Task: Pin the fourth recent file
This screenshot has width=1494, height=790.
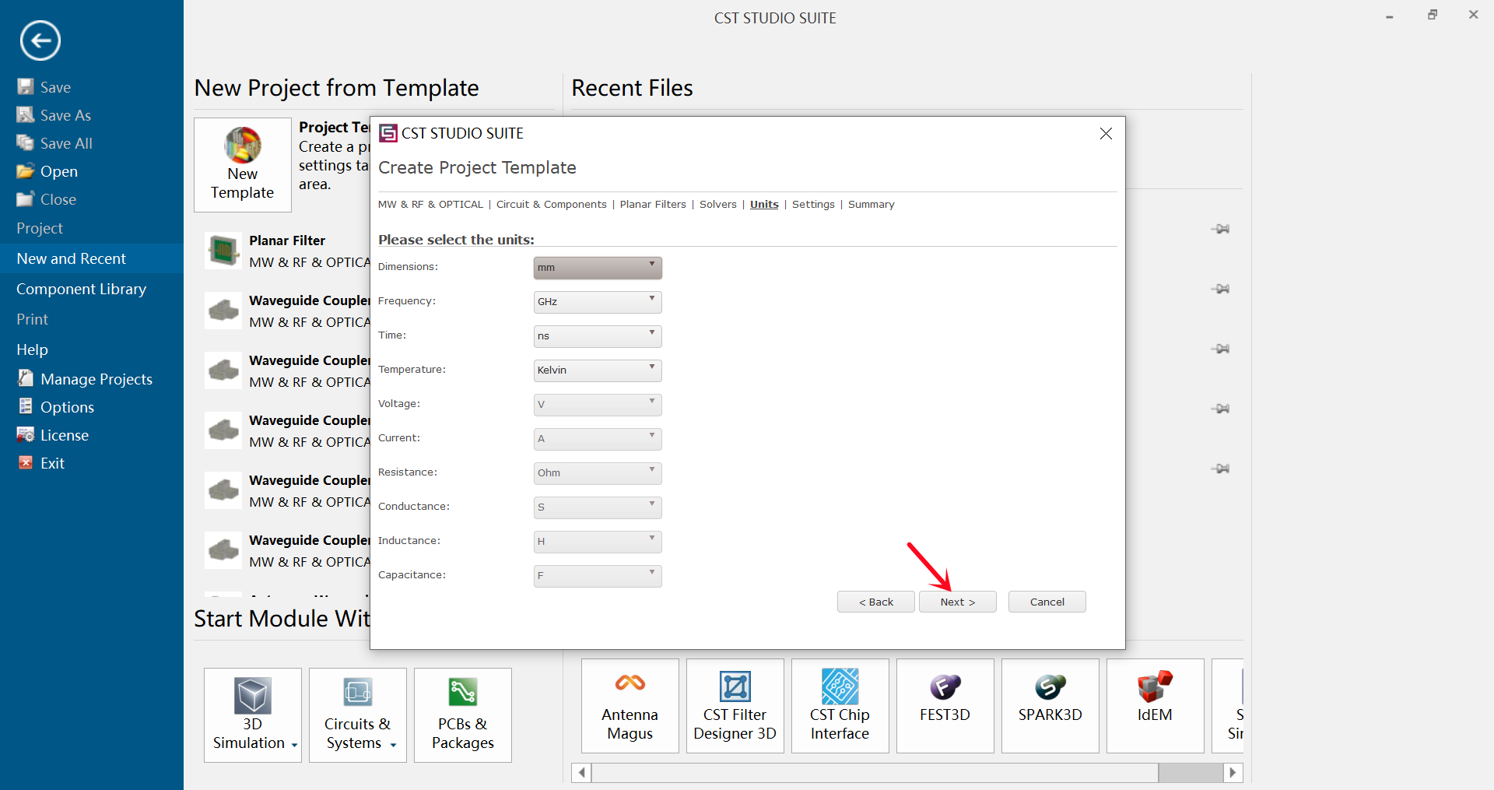Action: [1220, 409]
